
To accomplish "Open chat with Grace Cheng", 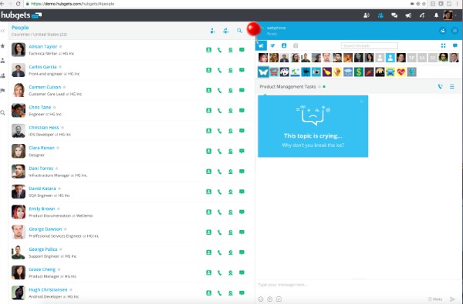I will click(x=242, y=272).
